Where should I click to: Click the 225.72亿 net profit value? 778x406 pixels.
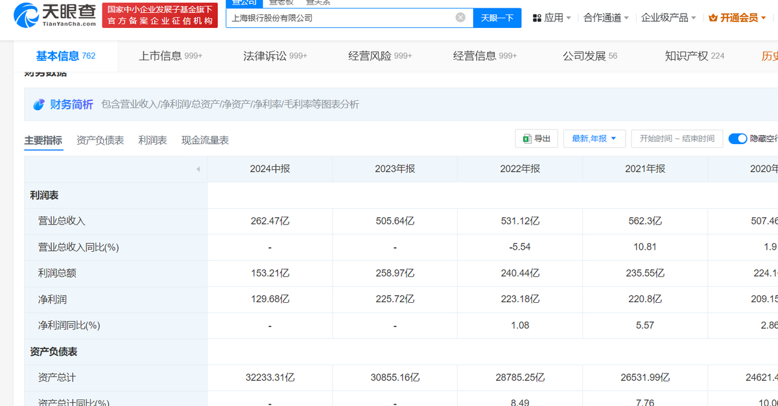coord(395,299)
